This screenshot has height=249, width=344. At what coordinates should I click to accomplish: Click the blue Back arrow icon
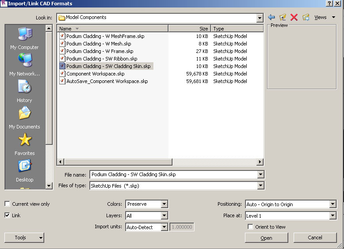pos(271,17)
